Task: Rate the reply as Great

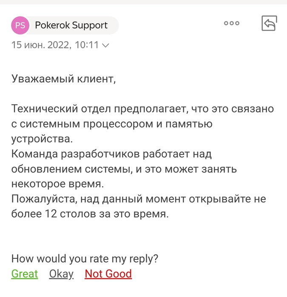Action: coord(24,274)
